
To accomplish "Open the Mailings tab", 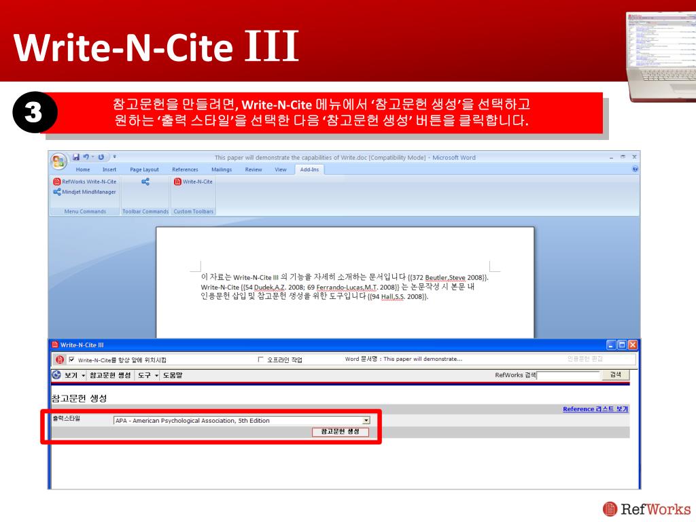I will pos(222,169).
